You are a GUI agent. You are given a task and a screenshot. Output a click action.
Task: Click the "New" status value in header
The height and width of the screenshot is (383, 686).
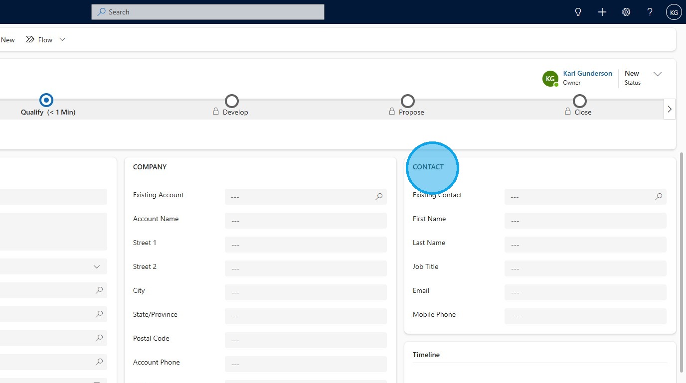point(632,73)
